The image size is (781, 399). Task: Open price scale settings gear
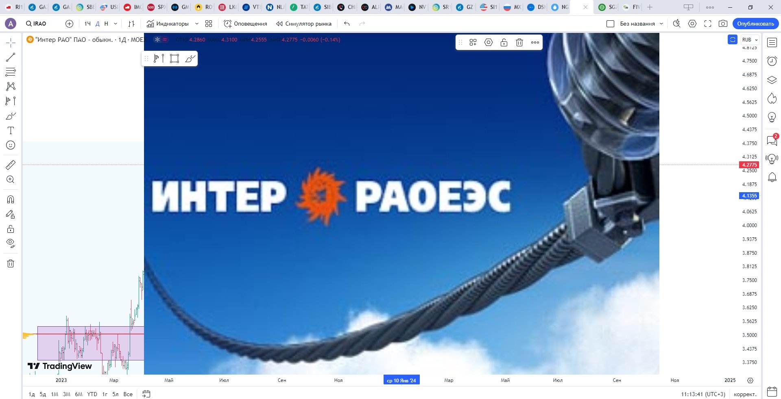(750, 380)
